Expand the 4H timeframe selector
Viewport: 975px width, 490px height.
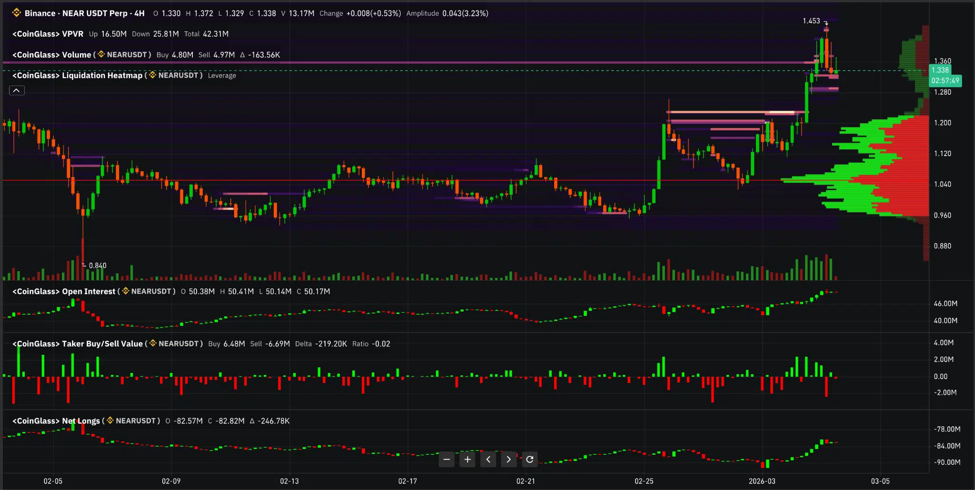point(139,13)
